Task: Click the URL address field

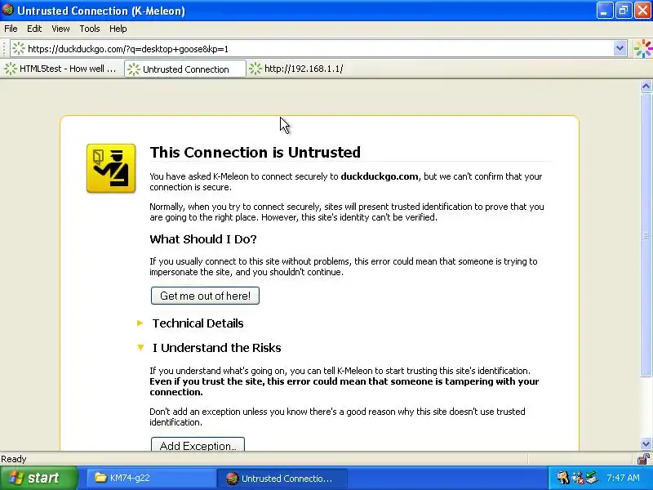Action: point(318,49)
